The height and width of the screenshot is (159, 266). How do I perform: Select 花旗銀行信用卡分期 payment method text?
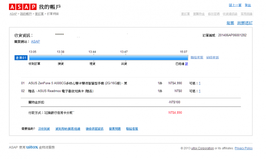58,113
